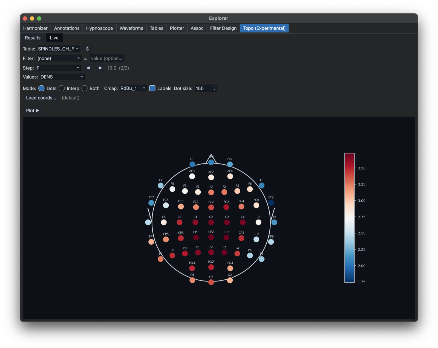Switch to the Hypnoscope tab
The image size is (438, 348).
[99, 28]
